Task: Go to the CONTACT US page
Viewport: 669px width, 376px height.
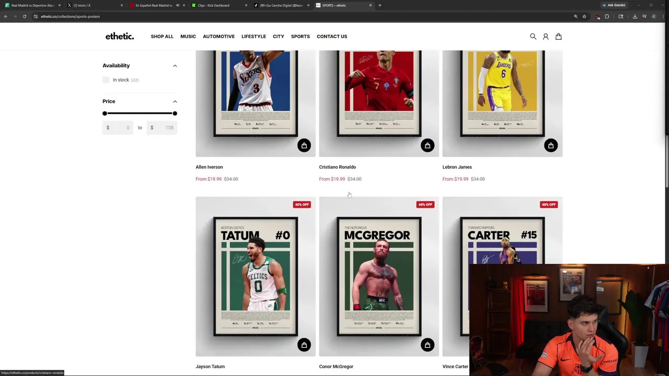Action: tap(332, 37)
